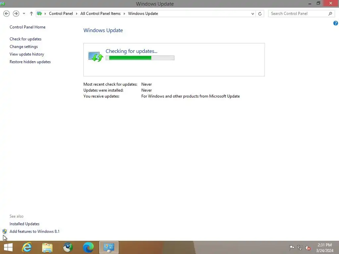Viewport: 339px width, 254px height.
Task: Refresh the Windows Update page
Action: pos(260,14)
